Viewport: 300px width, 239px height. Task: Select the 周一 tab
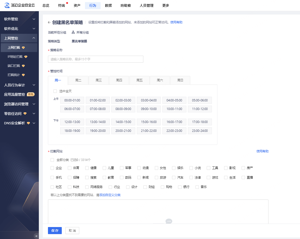(58, 80)
